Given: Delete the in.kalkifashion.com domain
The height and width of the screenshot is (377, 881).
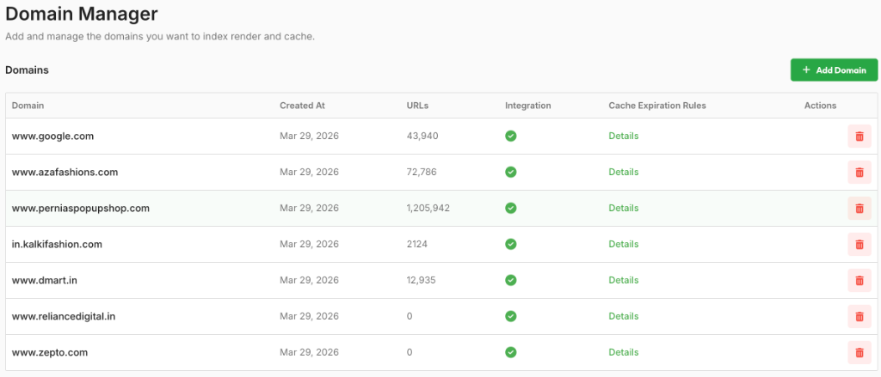Looking at the screenshot, I should coord(859,244).
